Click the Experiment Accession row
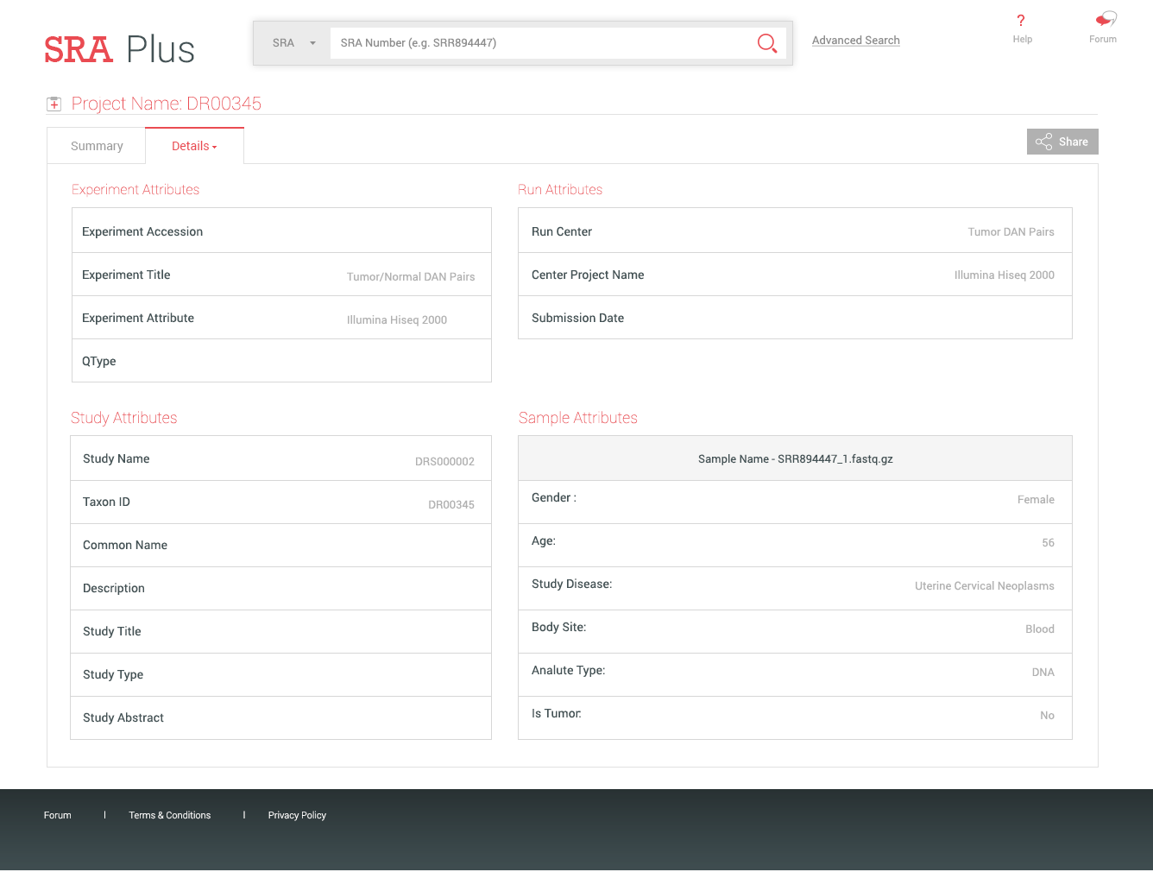This screenshot has width=1153, height=872. pos(281,231)
